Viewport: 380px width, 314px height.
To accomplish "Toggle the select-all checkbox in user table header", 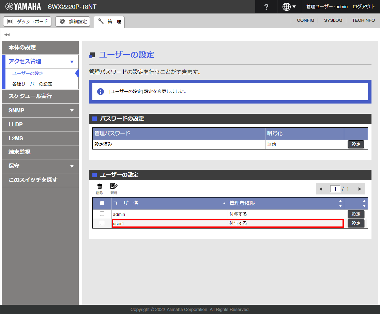I will pos(102,203).
